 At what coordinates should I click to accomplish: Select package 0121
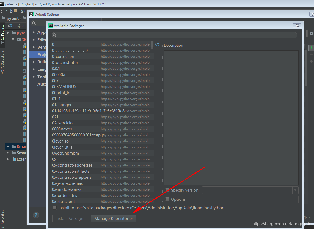pos(102,99)
